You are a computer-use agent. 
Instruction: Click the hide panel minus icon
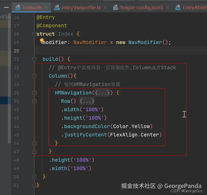pos(6,7)
